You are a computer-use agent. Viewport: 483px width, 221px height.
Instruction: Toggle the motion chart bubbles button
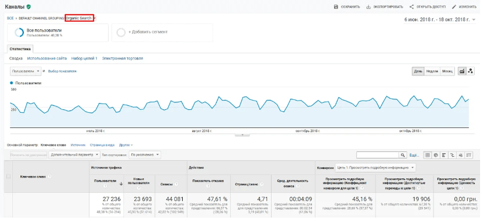point(470,71)
